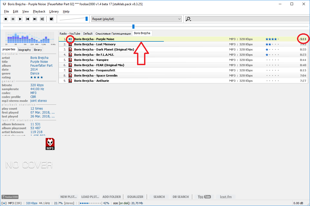Open the Repeat (playlist) playback order dropdown
The image size is (310, 206).
point(136,19)
